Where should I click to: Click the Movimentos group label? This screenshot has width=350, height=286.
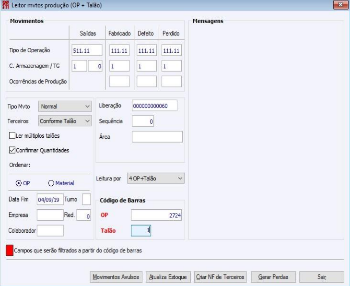(x=27, y=21)
